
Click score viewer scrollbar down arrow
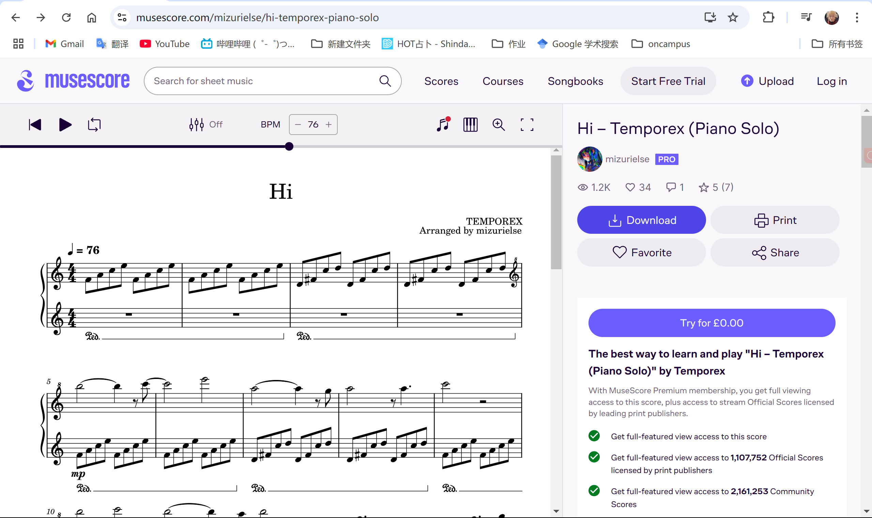pyautogui.click(x=556, y=512)
